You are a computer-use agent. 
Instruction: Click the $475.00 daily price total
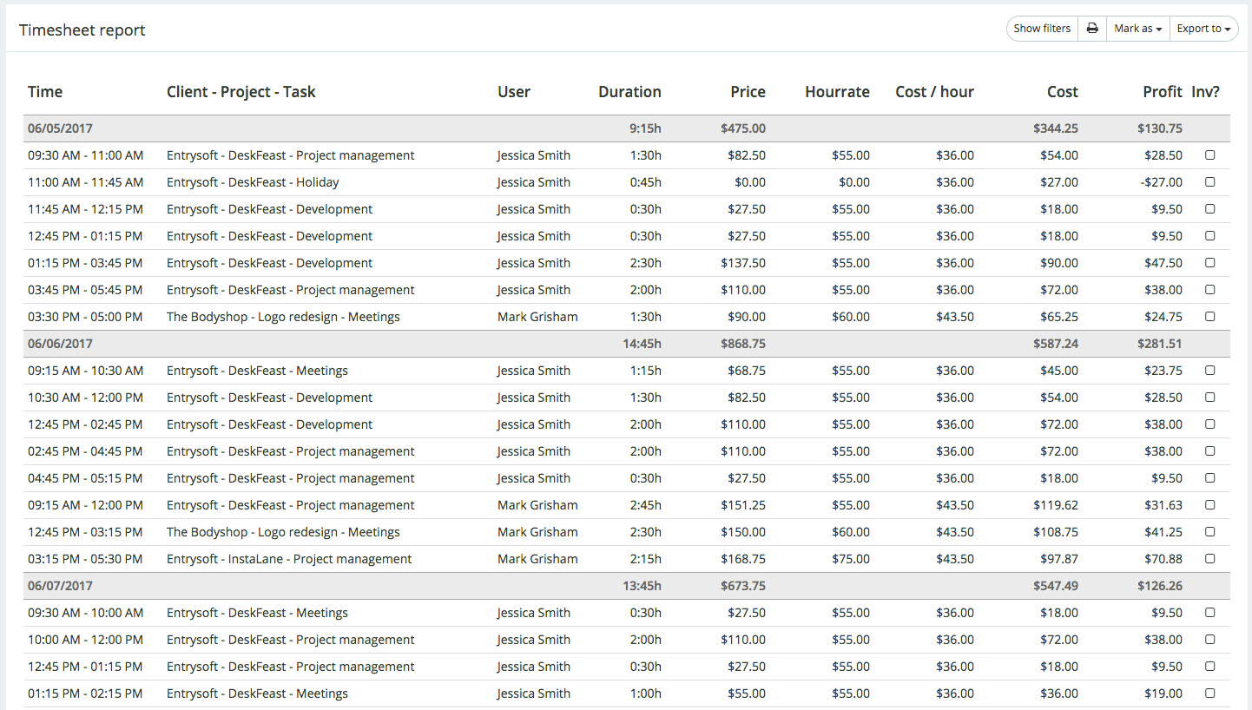pyautogui.click(x=743, y=128)
